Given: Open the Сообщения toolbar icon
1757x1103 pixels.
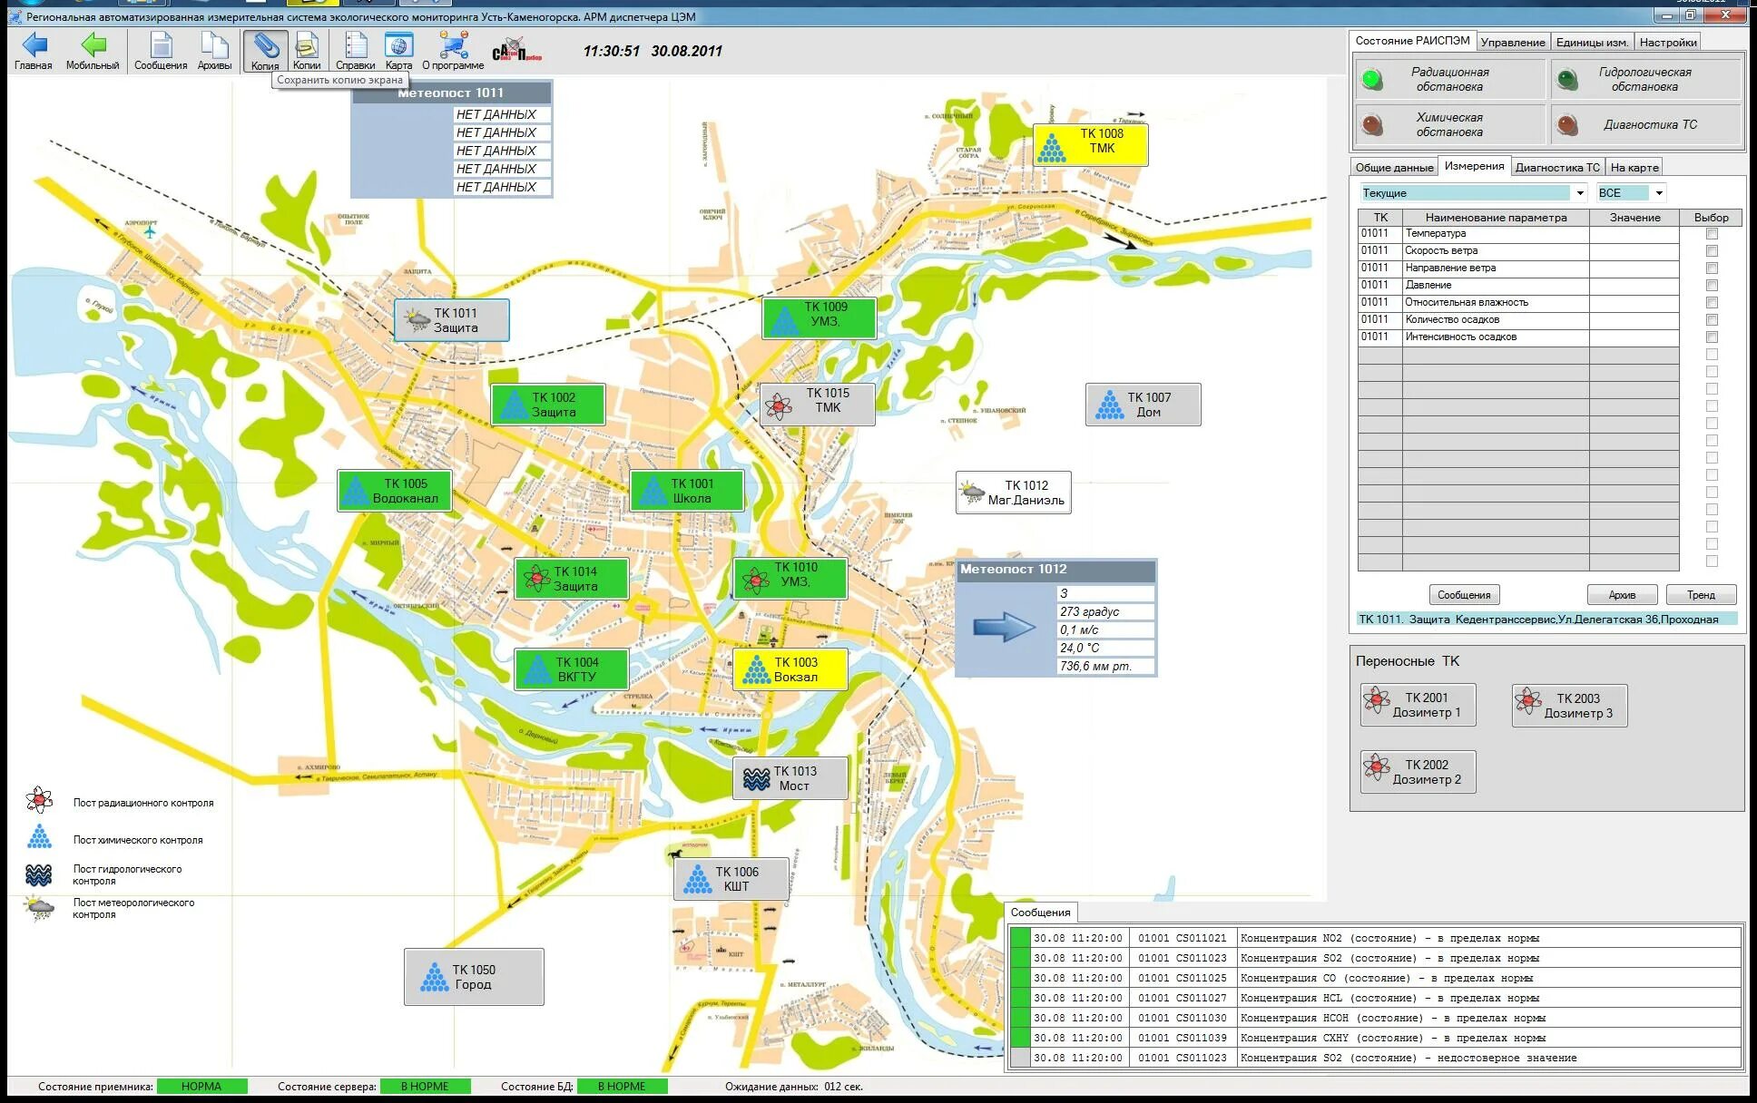Looking at the screenshot, I should pos(161,45).
